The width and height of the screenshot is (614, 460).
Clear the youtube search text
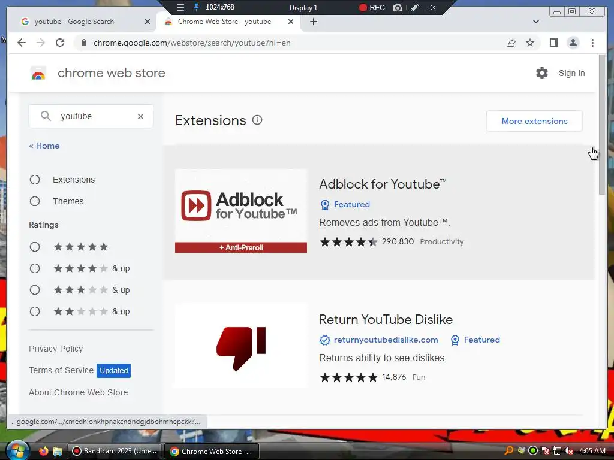tap(140, 116)
